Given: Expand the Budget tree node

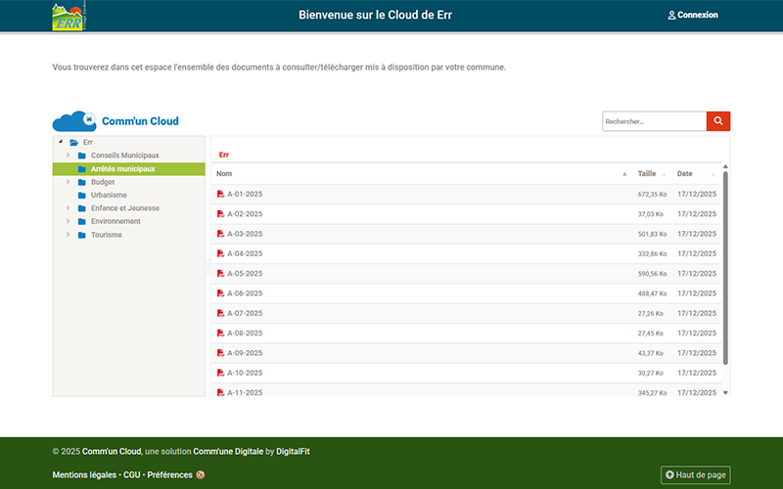Looking at the screenshot, I should (x=69, y=182).
